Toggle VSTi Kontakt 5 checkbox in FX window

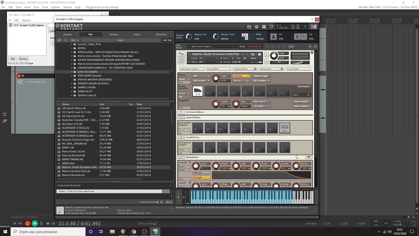coord(11,25)
